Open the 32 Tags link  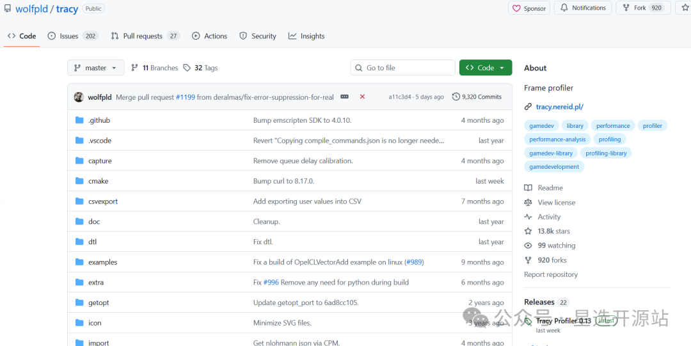point(200,68)
